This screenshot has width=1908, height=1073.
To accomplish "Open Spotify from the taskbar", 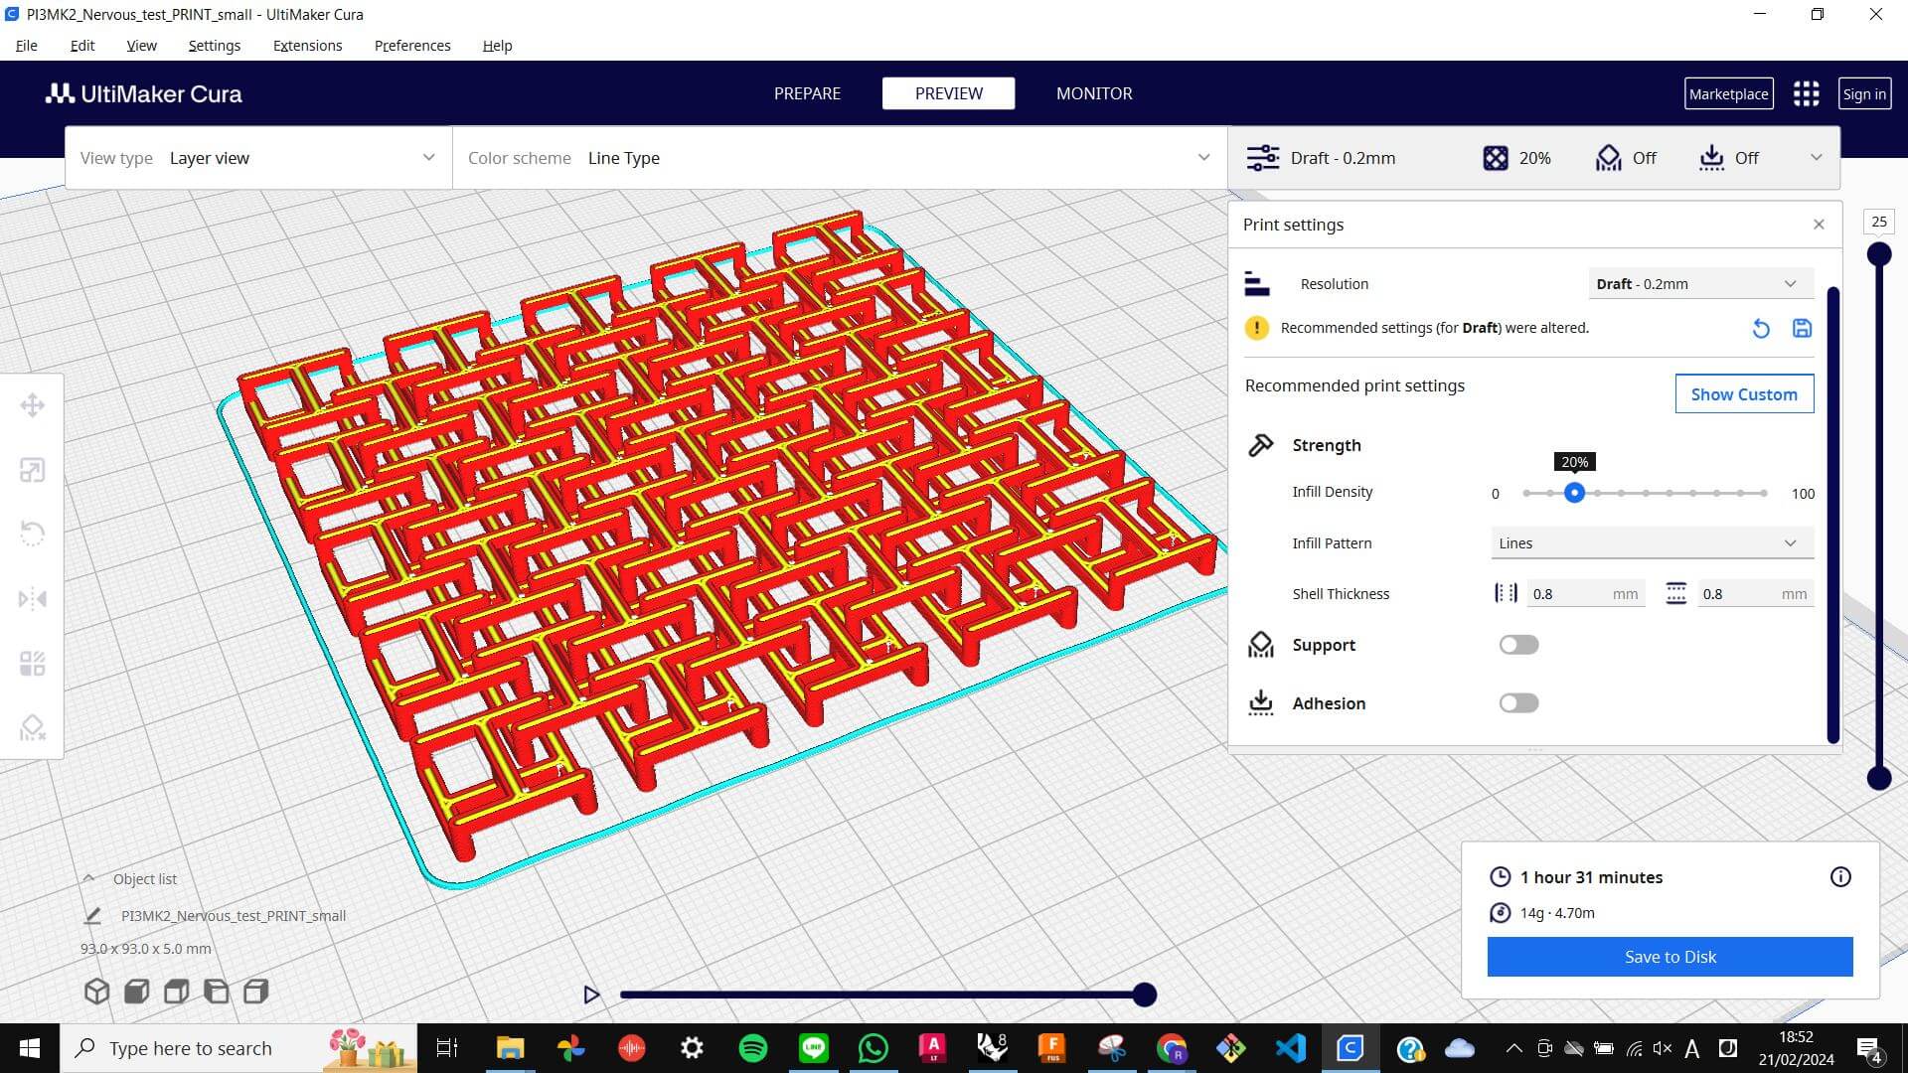I will pyautogui.click(x=753, y=1048).
